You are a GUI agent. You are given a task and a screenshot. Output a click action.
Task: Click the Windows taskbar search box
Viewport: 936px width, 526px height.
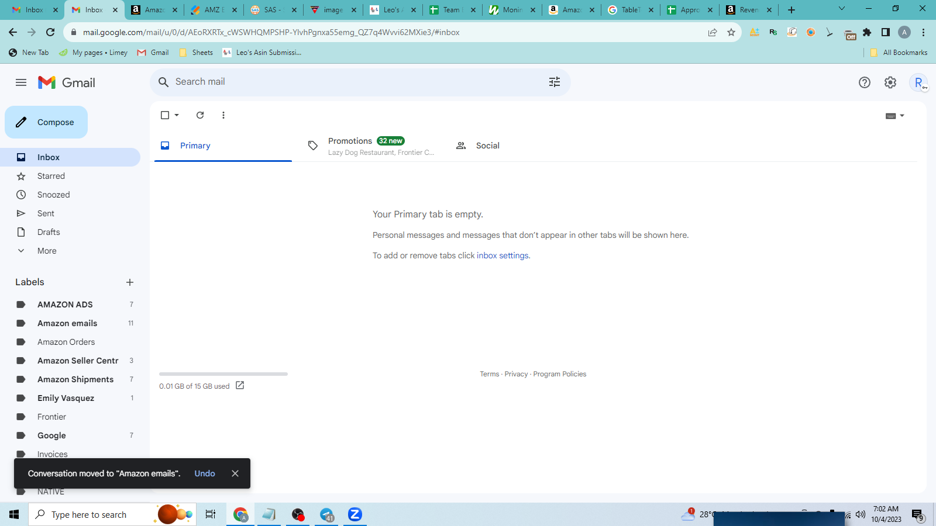pyautogui.click(x=112, y=514)
